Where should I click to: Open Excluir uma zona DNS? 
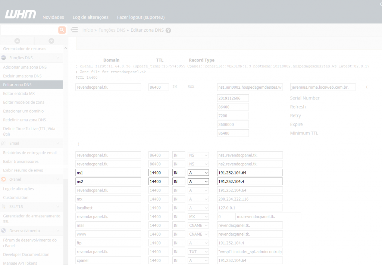[x=22, y=76]
